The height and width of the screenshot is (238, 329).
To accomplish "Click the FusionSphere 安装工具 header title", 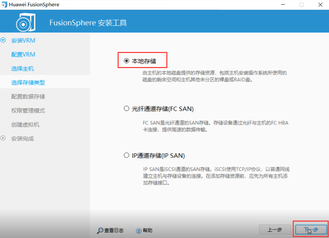I will 88,22.
